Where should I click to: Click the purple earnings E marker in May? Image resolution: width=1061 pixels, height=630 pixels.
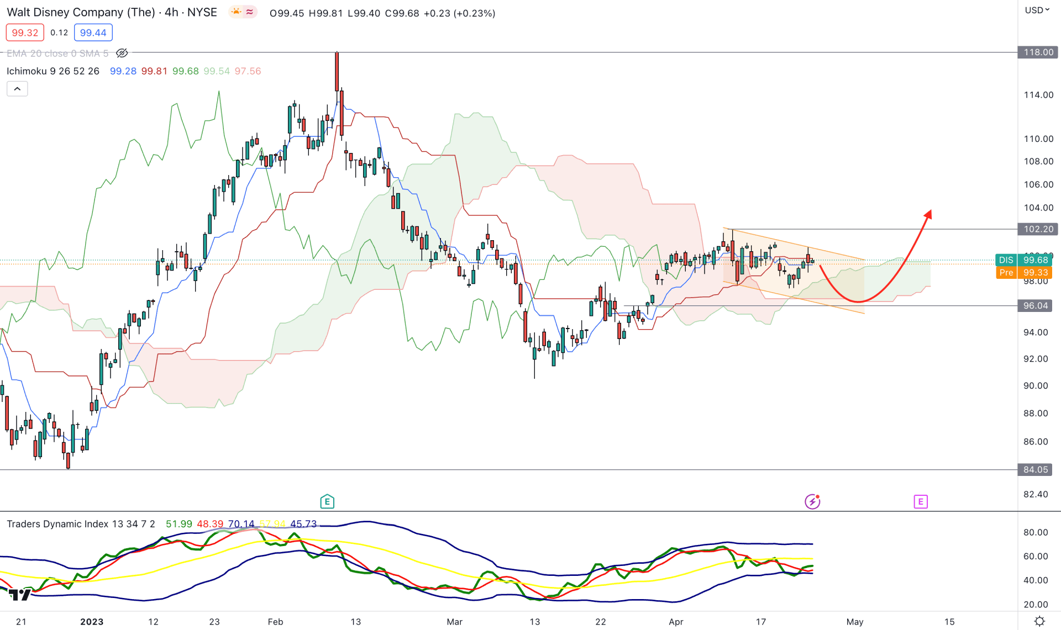pos(921,501)
